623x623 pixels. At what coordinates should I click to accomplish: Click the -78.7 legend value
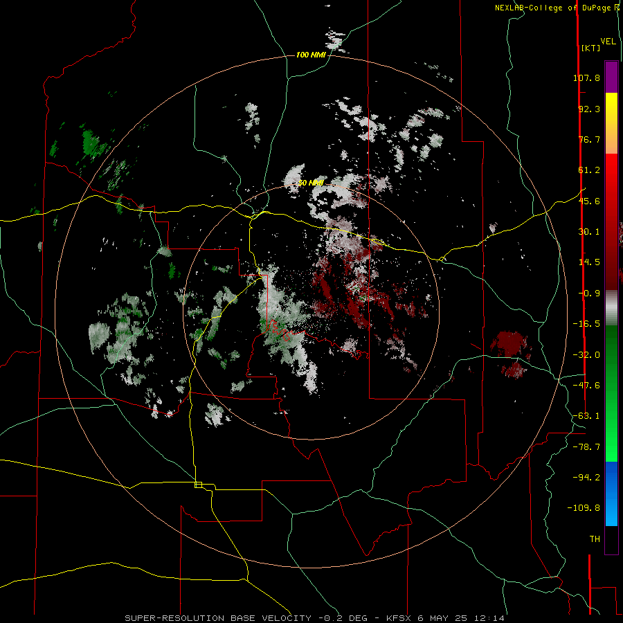coord(586,447)
